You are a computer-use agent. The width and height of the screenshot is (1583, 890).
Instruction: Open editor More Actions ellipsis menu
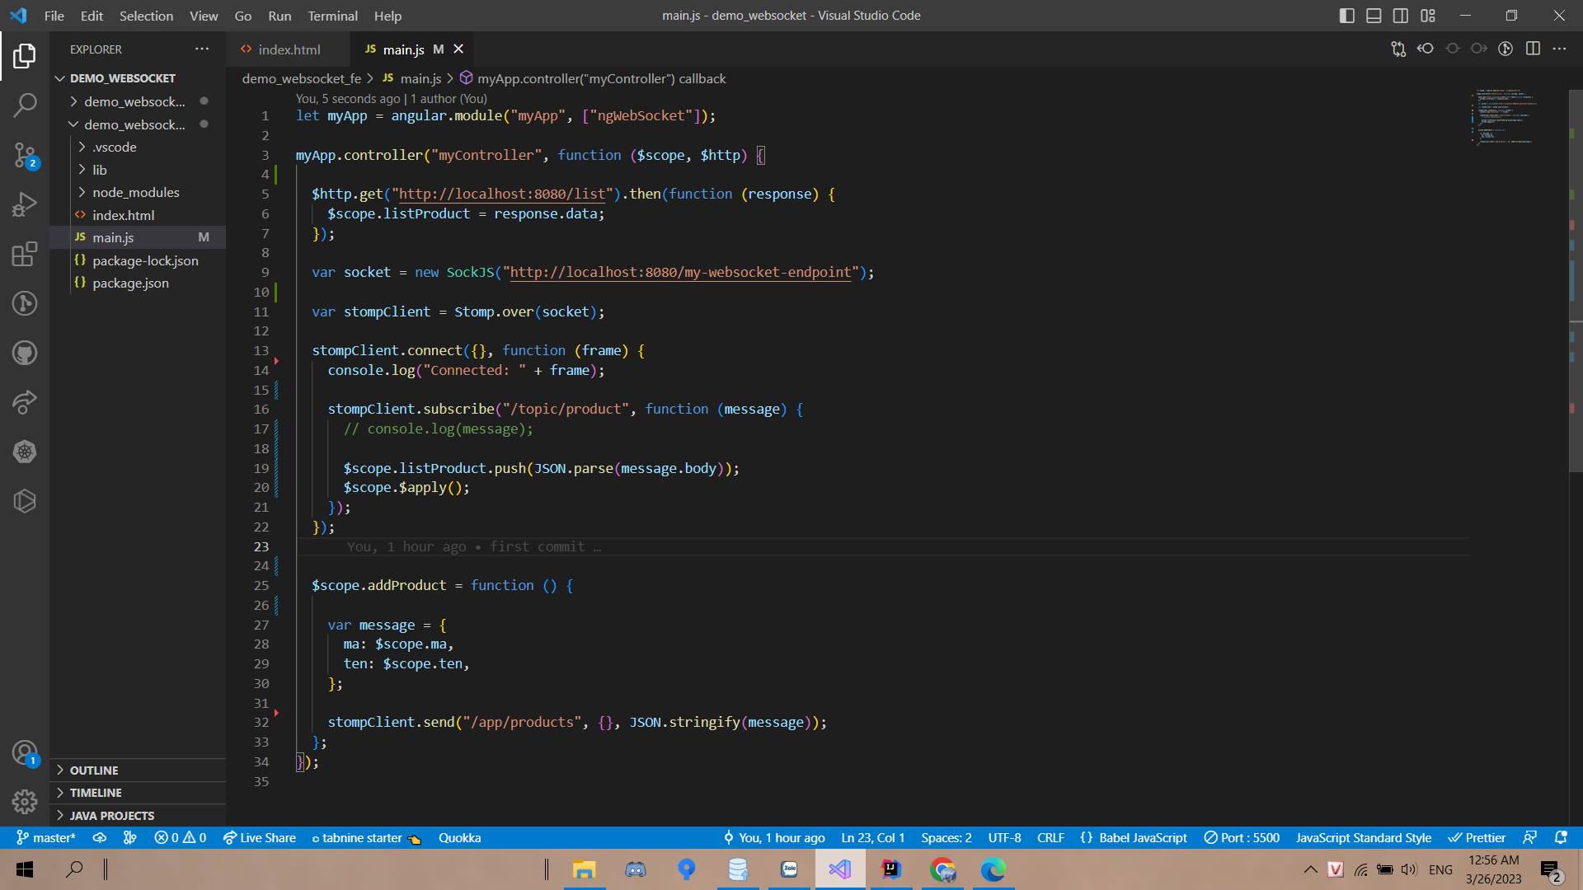pos(1559,49)
